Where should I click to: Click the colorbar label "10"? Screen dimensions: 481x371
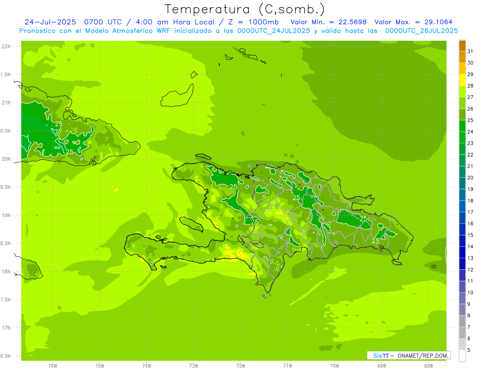(471, 293)
